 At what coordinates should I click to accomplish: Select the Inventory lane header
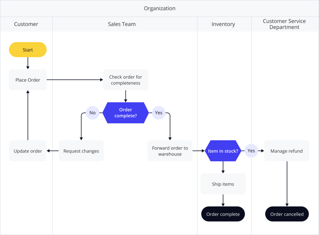click(223, 24)
